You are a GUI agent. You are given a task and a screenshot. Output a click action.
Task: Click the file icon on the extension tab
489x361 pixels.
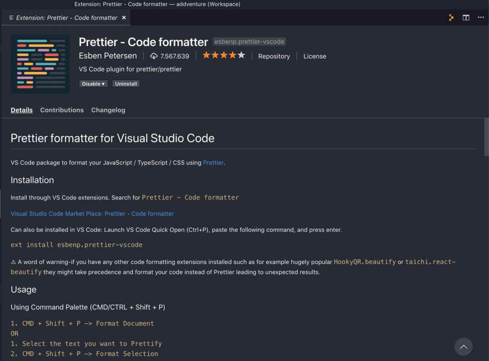pyautogui.click(x=11, y=18)
